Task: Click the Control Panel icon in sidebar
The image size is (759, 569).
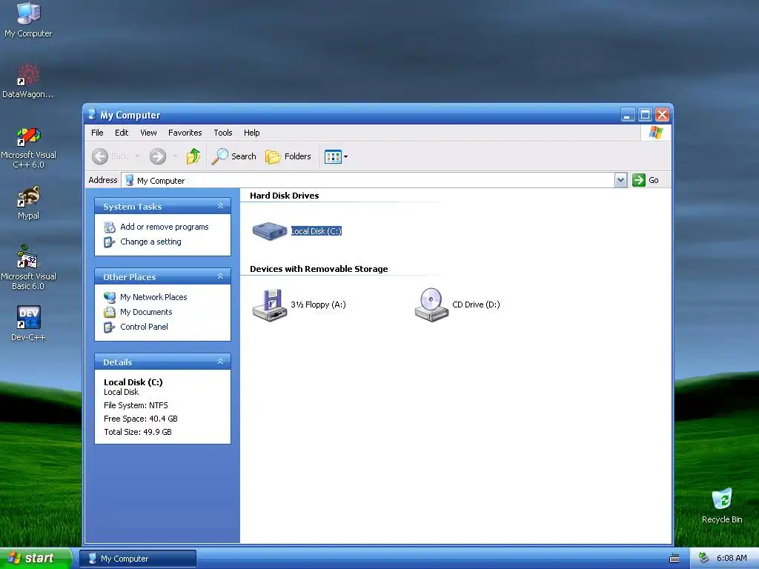Action: click(x=110, y=327)
